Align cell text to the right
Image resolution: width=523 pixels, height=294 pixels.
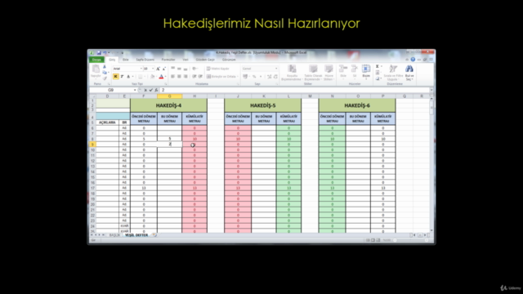click(x=186, y=77)
